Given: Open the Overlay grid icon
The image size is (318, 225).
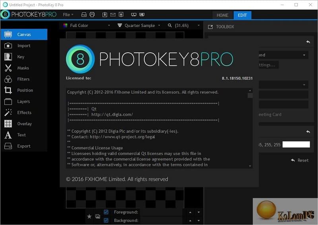Looking at the screenshot, I should click(x=8, y=124).
